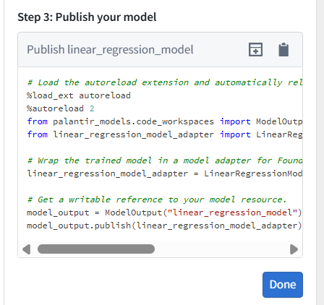Click the right arrow of horizontal scrollbar

[x=294, y=249]
